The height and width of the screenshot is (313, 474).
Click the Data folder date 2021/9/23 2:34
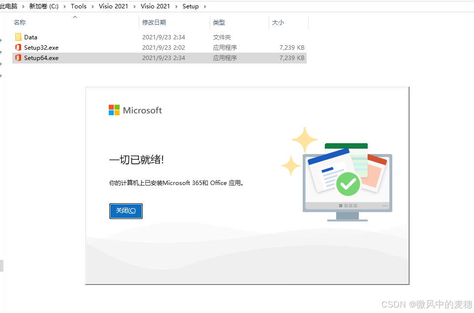tap(163, 37)
